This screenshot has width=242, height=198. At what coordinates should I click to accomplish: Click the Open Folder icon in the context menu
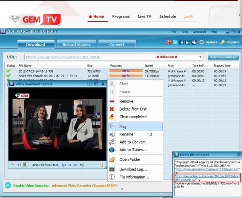click(x=112, y=159)
